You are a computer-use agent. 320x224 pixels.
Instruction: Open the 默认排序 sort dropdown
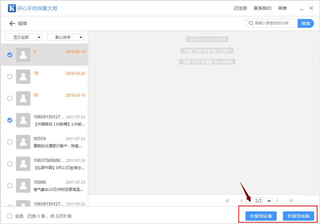(x=66, y=37)
